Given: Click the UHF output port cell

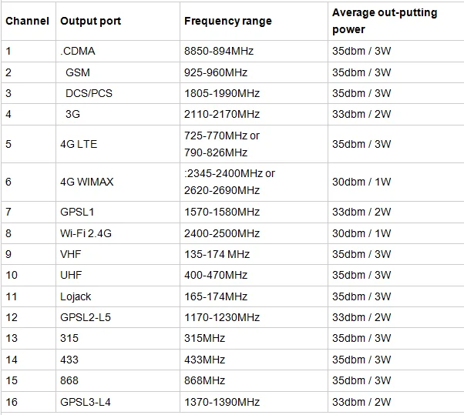Looking at the screenshot, I should click(x=70, y=275).
